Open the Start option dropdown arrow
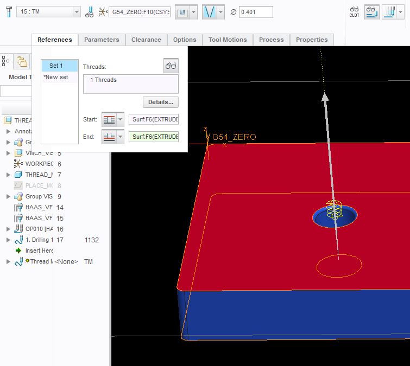This screenshot has height=366, width=410. pos(120,120)
